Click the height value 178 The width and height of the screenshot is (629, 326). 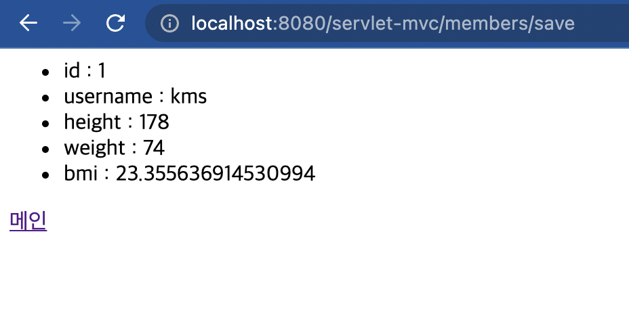(x=154, y=122)
